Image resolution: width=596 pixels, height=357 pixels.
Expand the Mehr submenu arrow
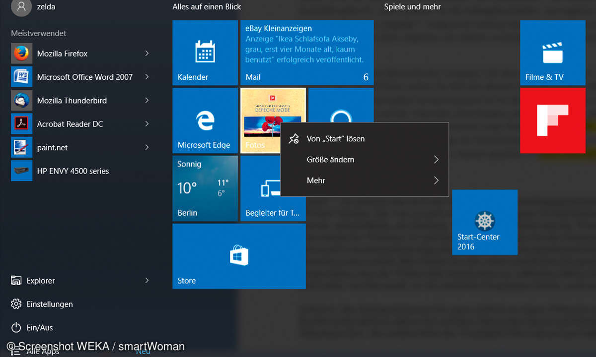coord(436,180)
